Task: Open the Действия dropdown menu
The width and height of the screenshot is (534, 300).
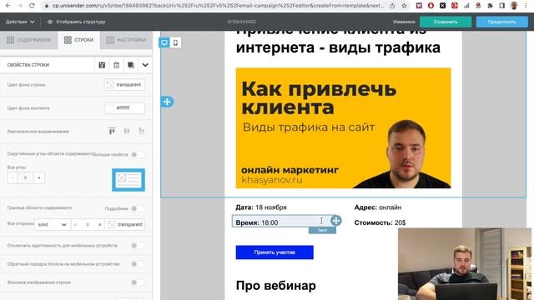Action: tap(20, 22)
